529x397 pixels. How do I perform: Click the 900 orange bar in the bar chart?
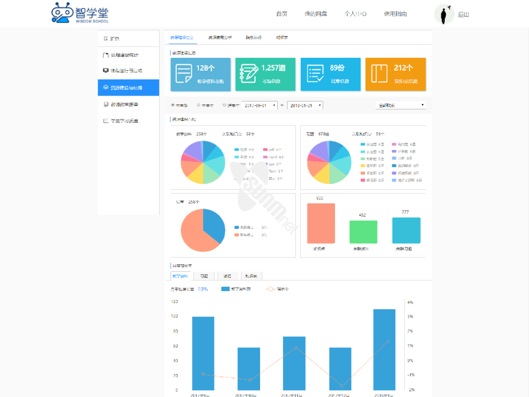(321, 223)
